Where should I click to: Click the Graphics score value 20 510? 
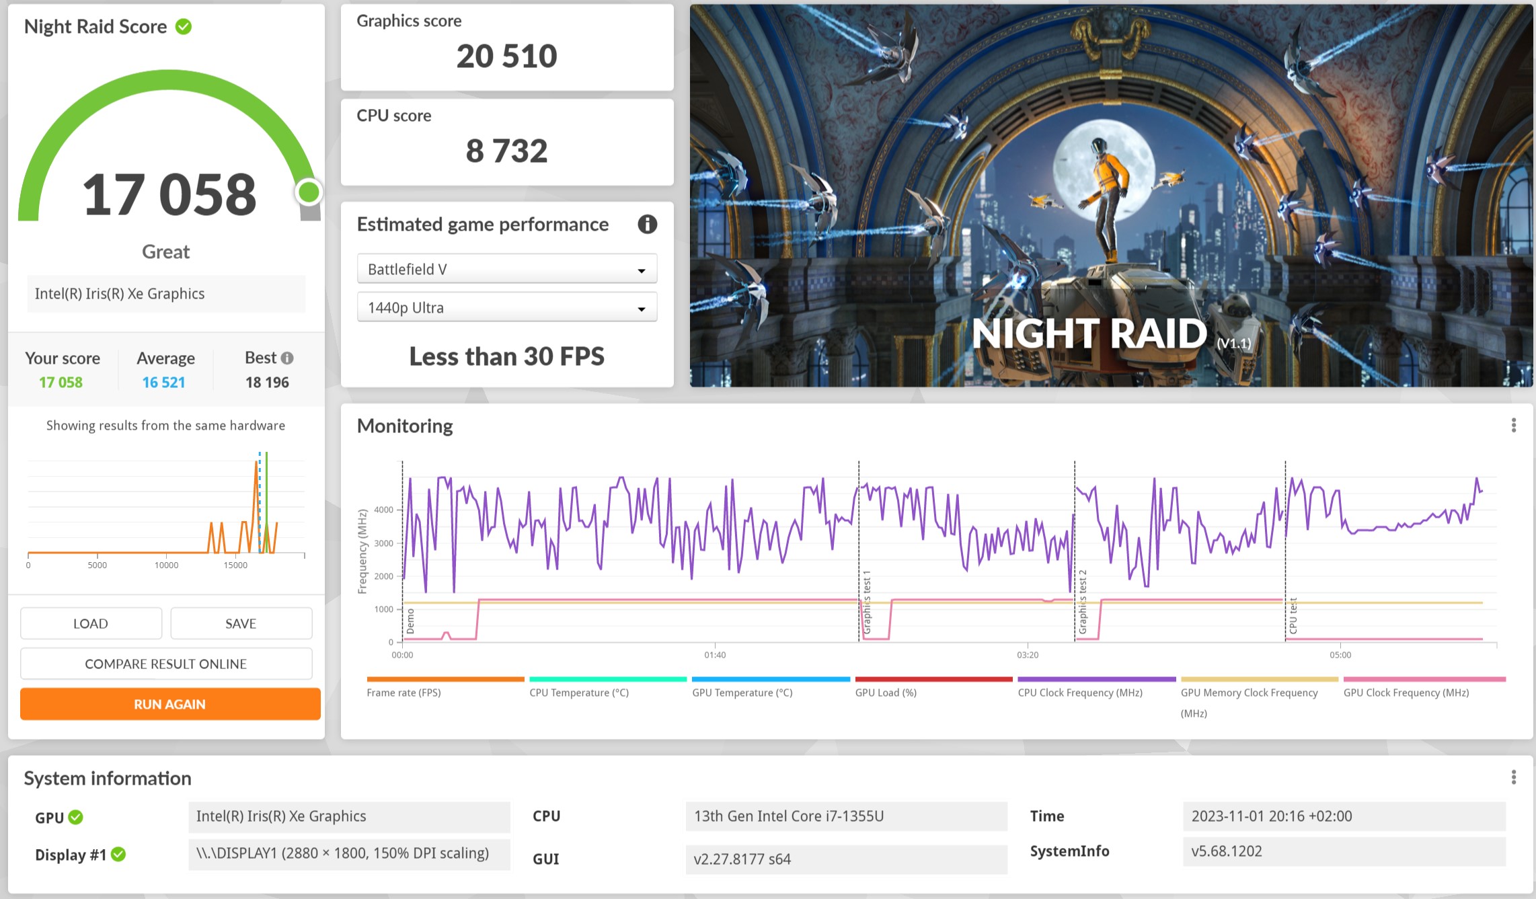click(x=507, y=56)
